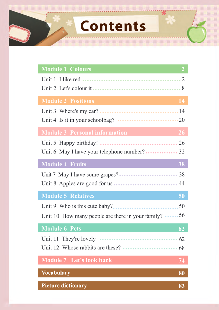Screen dimensions: 219x310
Task: Open Module 1 Colours section header
Action: 113,69
